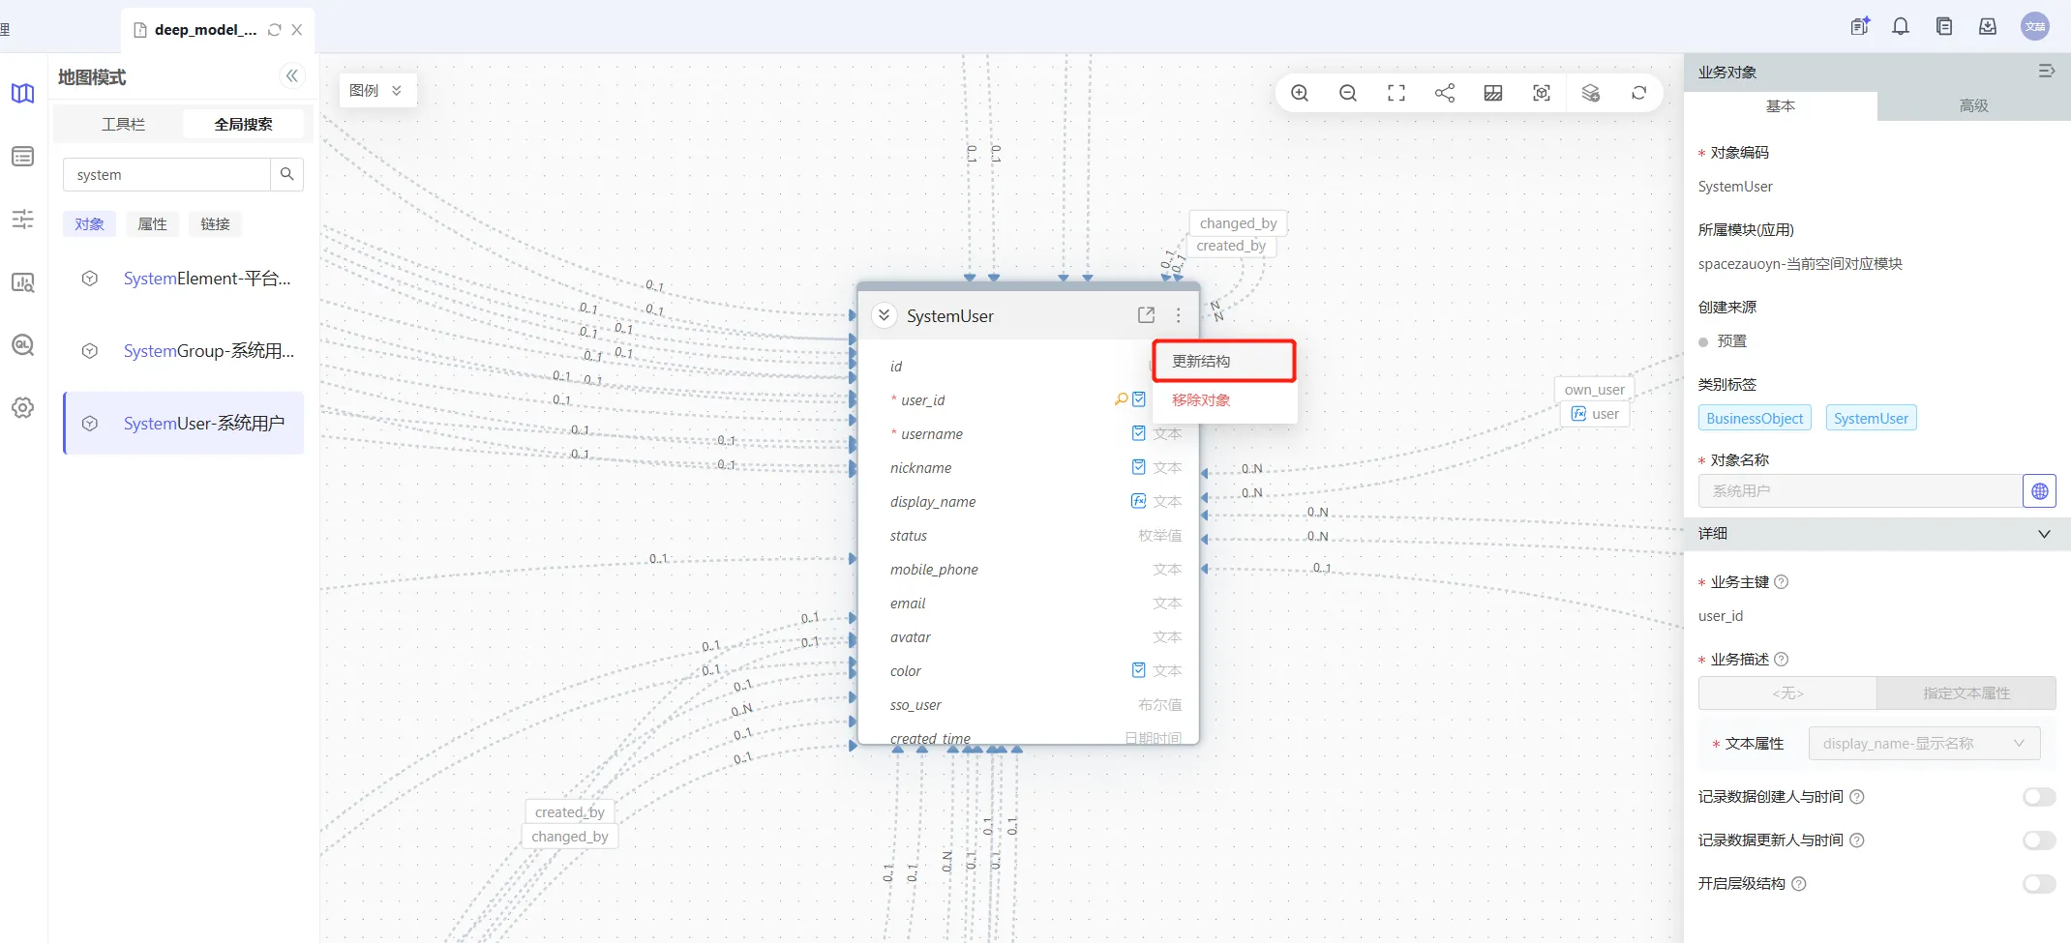The width and height of the screenshot is (2071, 943).
Task: Click the globe icon beside object name
Action: point(2039,491)
